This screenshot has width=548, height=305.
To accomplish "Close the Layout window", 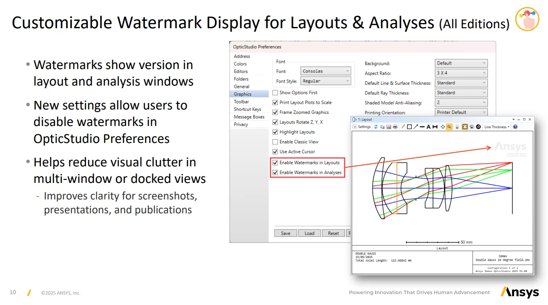I will click(x=530, y=119).
